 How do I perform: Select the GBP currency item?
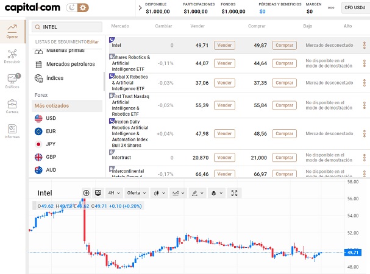(x=45, y=157)
